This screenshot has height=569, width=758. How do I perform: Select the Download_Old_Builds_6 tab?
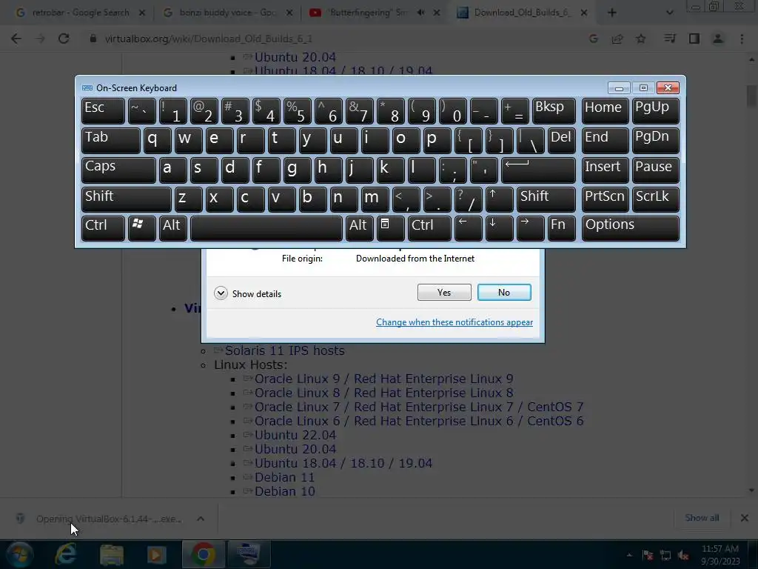tap(522, 13)
